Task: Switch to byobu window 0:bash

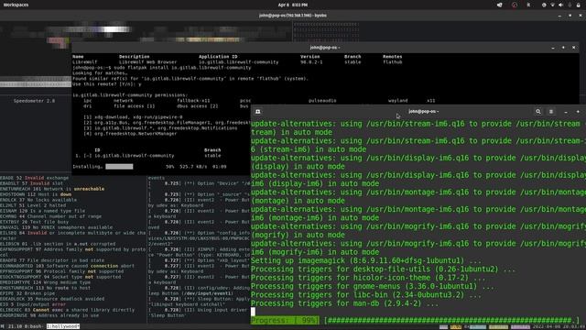Action: (x=33, y=326)
